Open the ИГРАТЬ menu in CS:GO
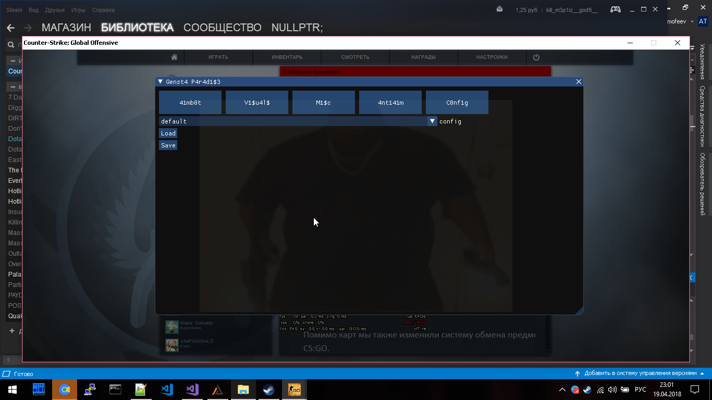The width and height of the screenshot is (712, 400). (x=218, y=57)
